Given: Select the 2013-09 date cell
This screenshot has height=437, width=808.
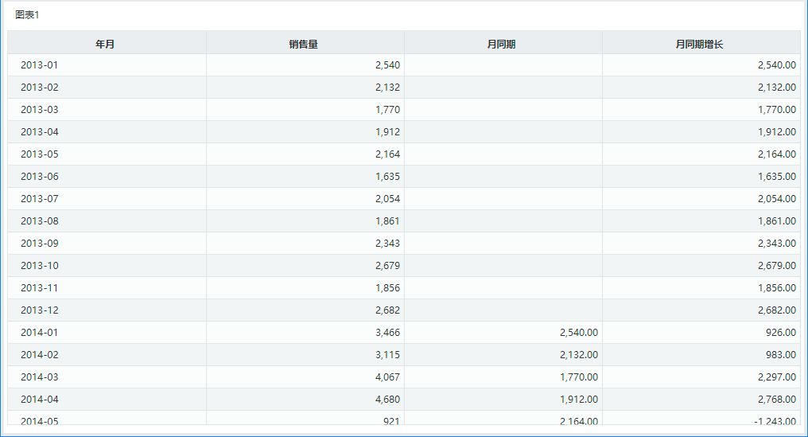Looking at the screenshot, I should (107, 244).
